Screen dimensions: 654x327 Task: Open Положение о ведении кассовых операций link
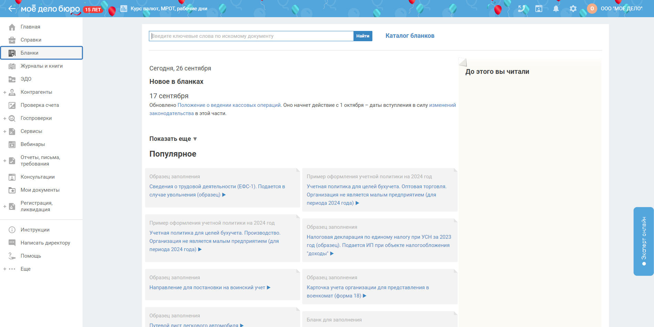tap(229, 105)
